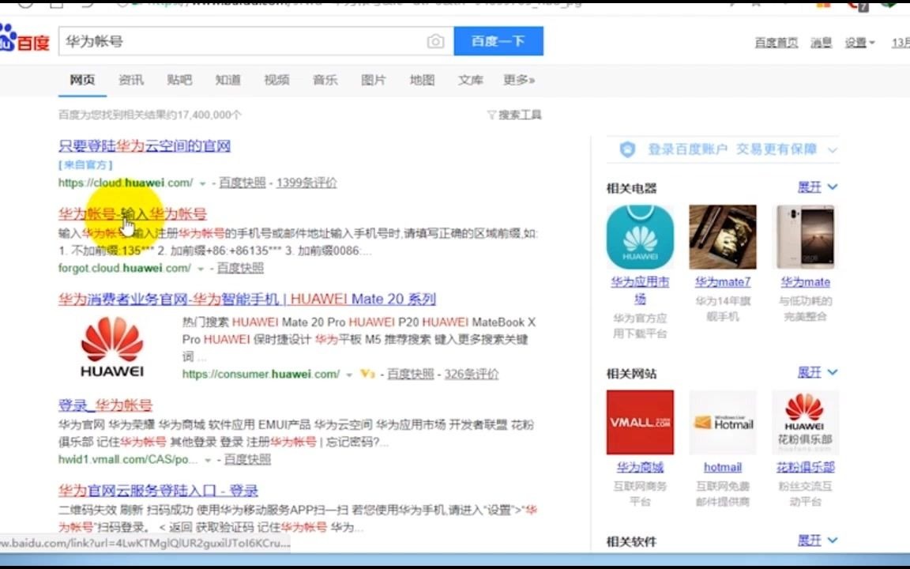Click the VMALL store logo
Screen dimensions: 910x569
point(640,422)
